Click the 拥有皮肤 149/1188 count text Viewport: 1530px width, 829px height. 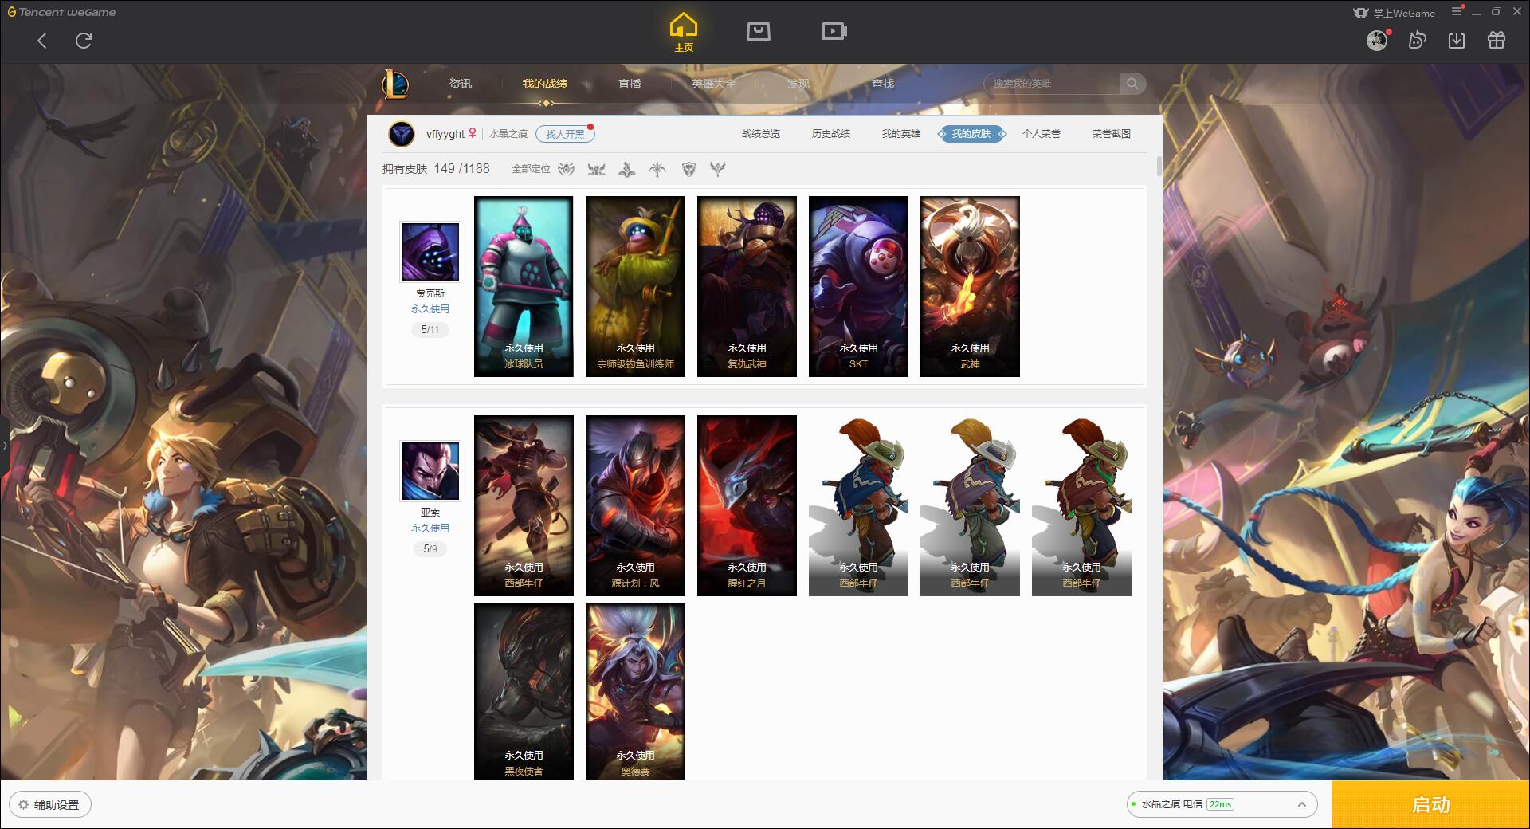[x=436, y=169]
